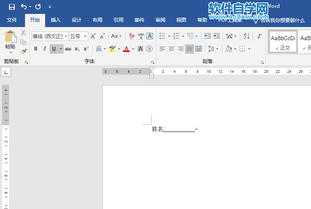Cut selection with the scissors icon

pos(23,33)
